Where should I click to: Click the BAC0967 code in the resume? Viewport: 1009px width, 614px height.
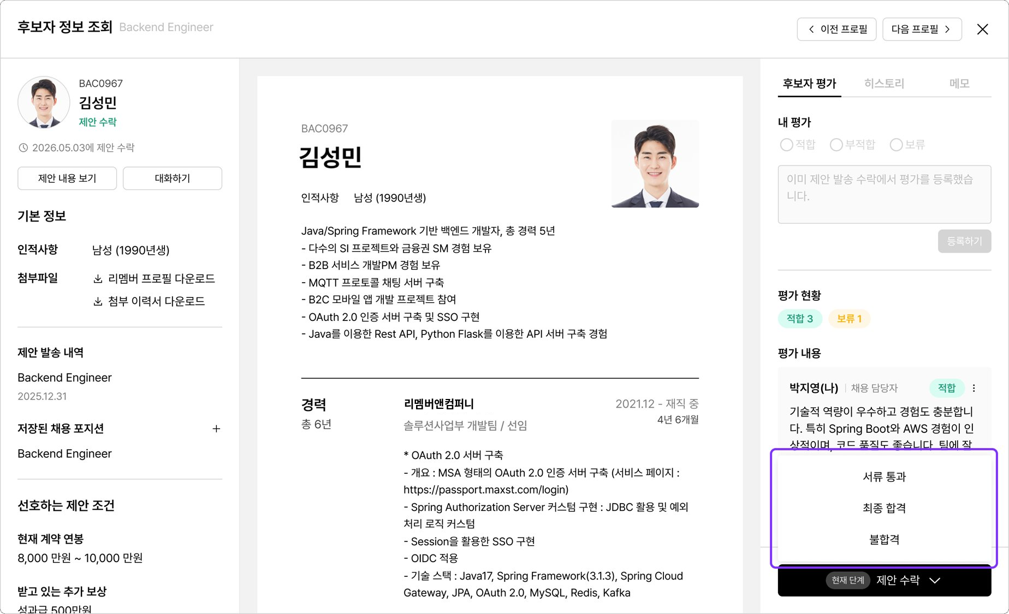click(324, 129)
